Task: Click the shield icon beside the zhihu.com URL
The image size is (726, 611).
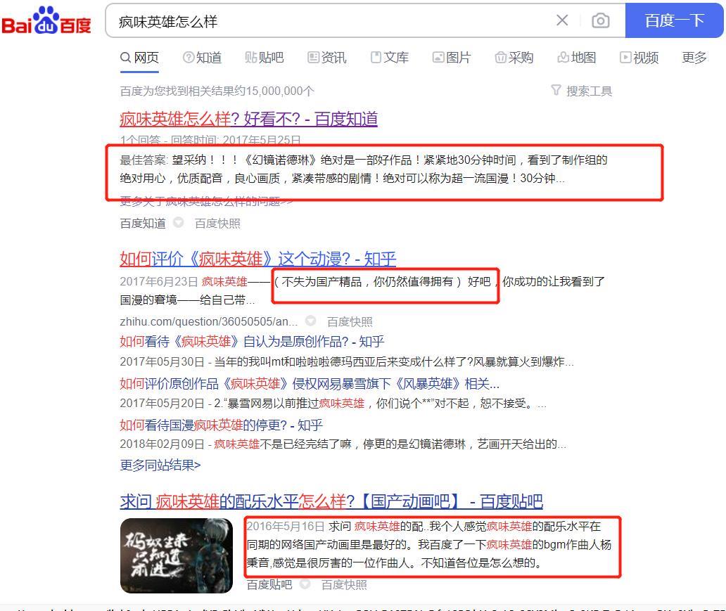Action: click(311, 321)
